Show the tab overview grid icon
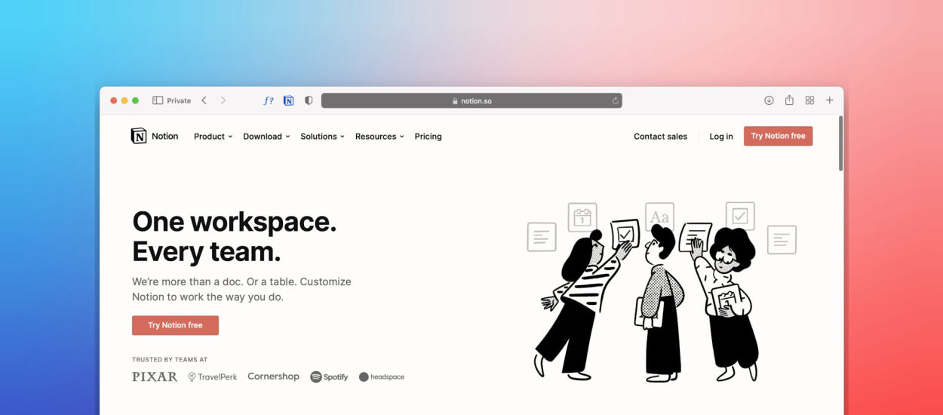Viewport: 943px width, 415px height. [809, 100]
